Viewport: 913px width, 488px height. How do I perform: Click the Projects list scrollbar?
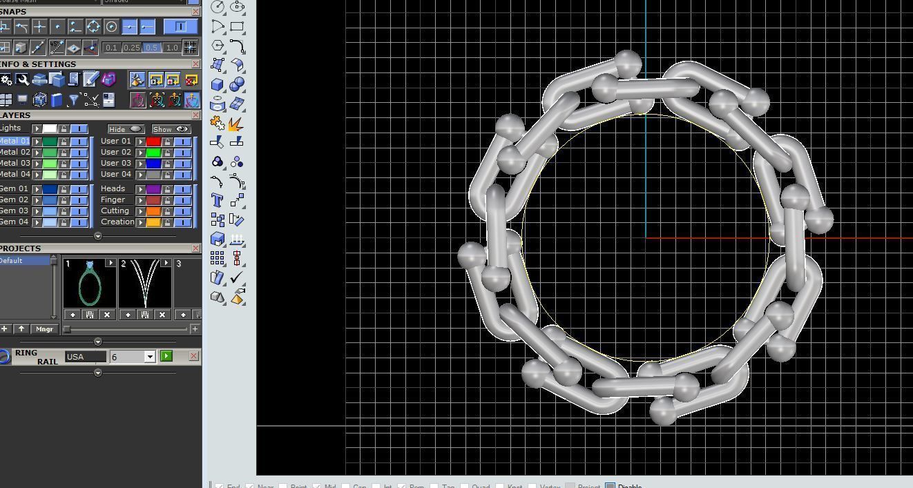[x=55, y=287]
